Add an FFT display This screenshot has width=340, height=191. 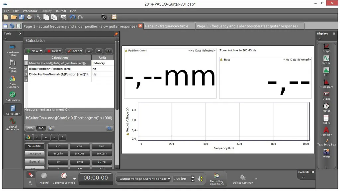click(326, 72)
